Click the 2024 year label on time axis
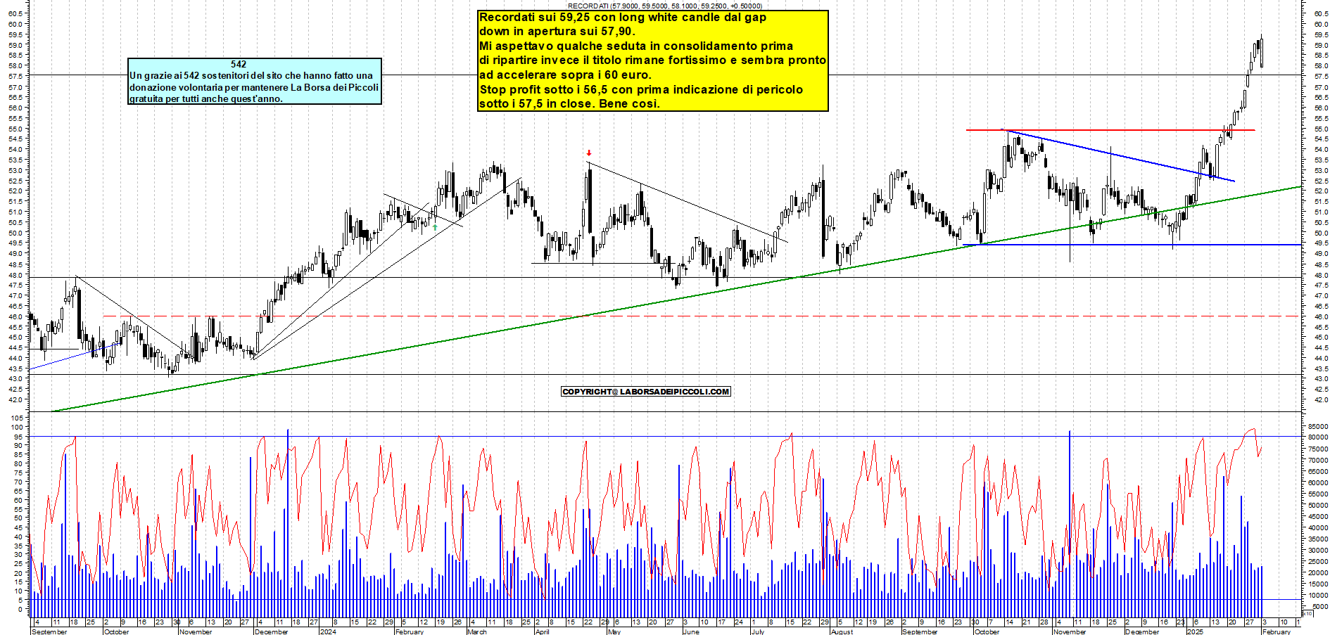Viewport: 1330px width, 635px height. tap(328, 631)
